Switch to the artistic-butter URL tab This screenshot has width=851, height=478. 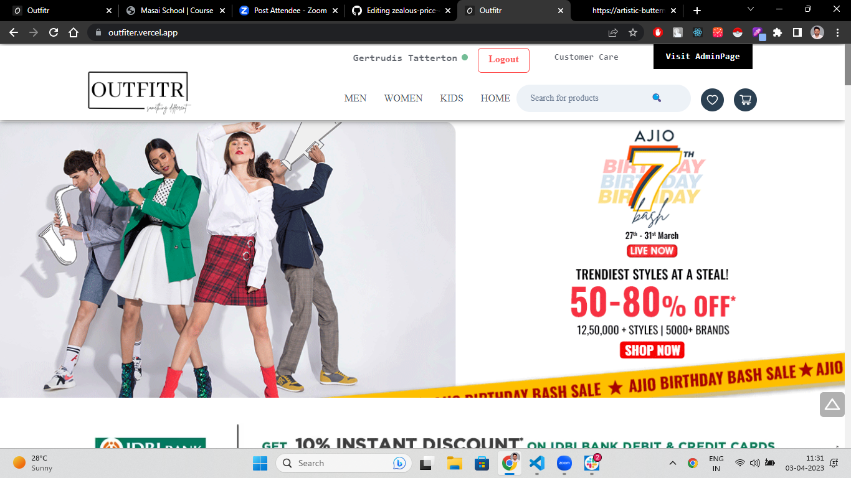pos(627,11)
